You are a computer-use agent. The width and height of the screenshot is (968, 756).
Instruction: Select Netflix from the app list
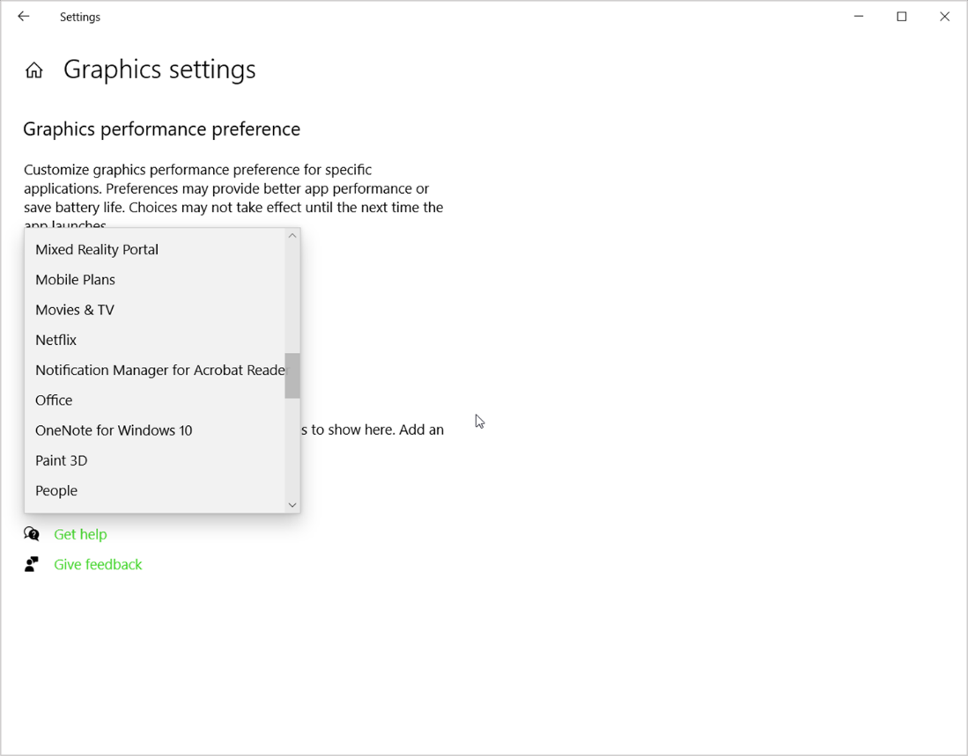coord(55,340)
